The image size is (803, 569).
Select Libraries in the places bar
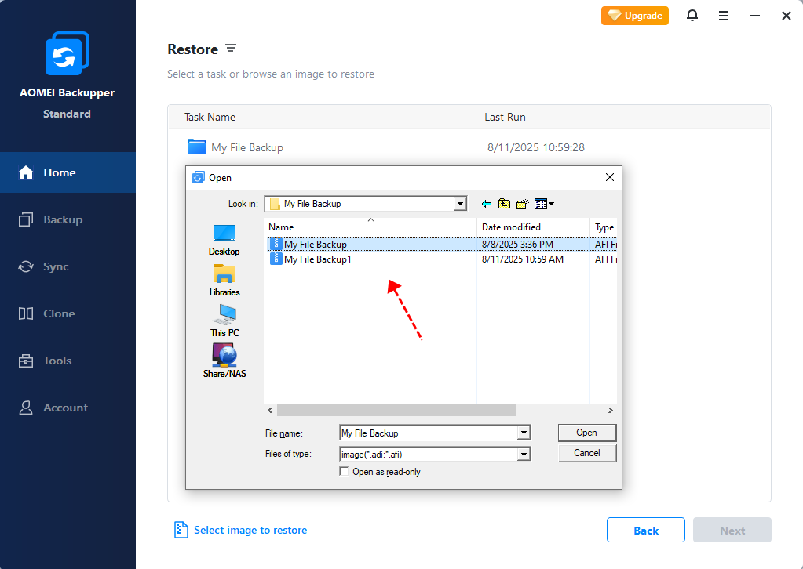pos(224,280)
